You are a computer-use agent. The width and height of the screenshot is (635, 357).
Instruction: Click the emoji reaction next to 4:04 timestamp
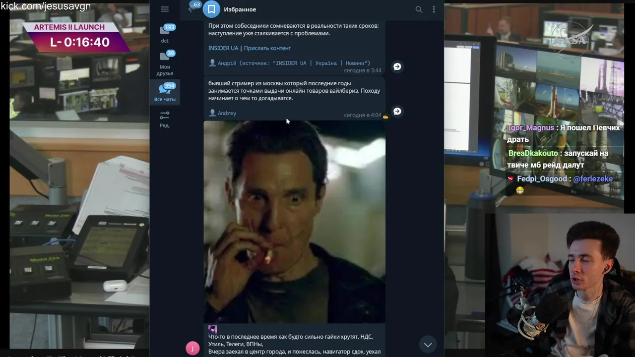[385, 117]
